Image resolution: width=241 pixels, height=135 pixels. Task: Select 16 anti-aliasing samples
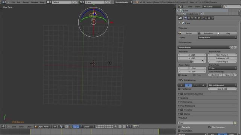[x=203, y=85]
